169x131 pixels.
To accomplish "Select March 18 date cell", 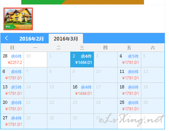I will pyautogui.click(x=129, y=90).
